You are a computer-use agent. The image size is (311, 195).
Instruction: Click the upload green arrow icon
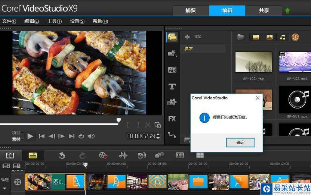(287, 10)
